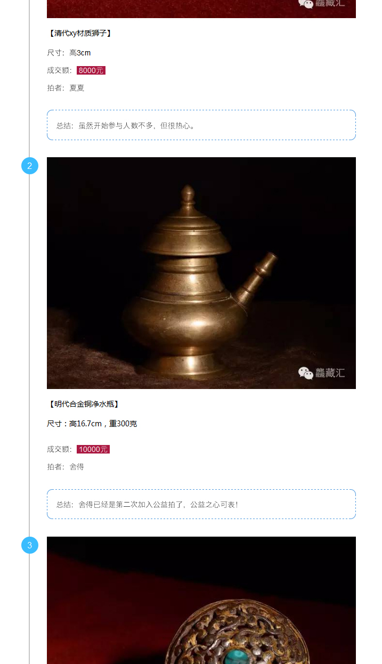Click the number 3 timeline marker
The image size is (382, 664).
[30, 545]
